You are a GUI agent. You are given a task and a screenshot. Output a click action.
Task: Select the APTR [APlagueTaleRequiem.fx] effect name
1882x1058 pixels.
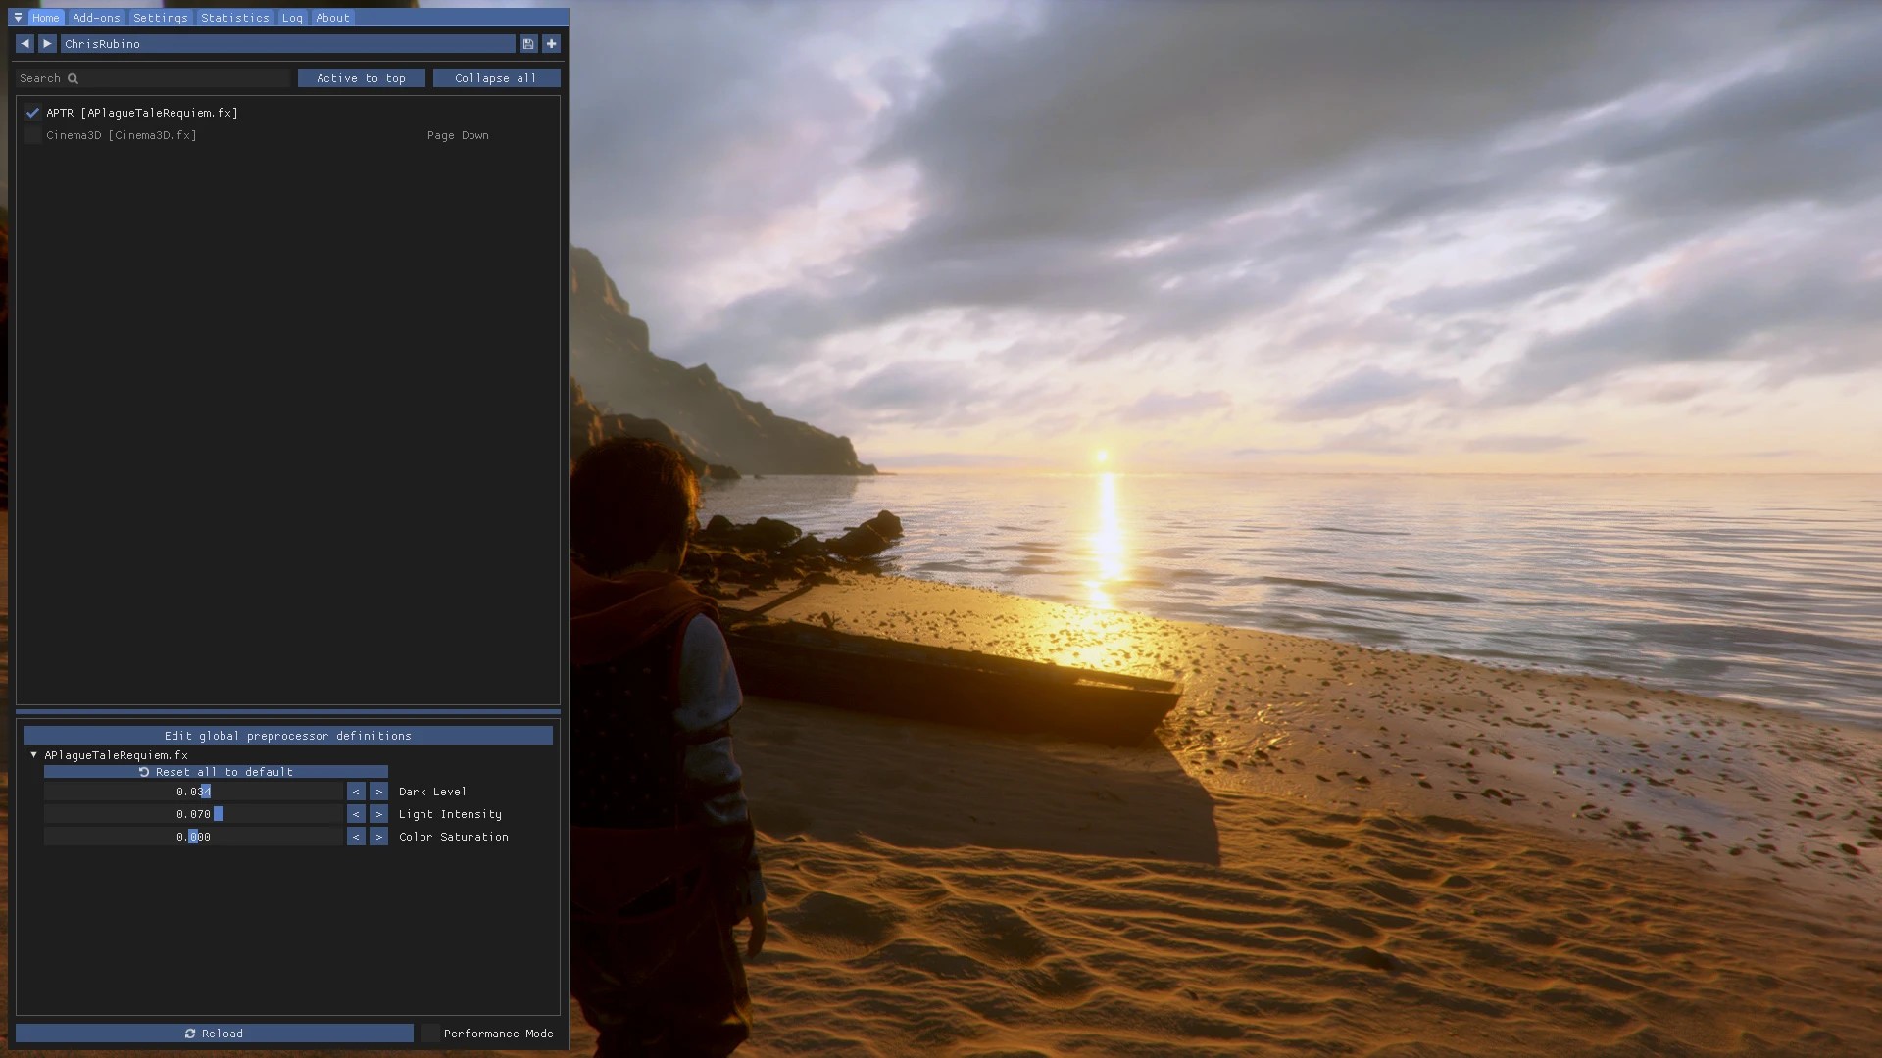142,113
